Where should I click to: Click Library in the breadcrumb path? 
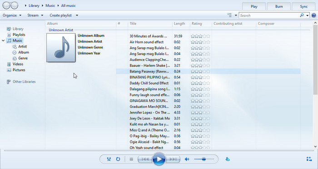coord(34,5)
